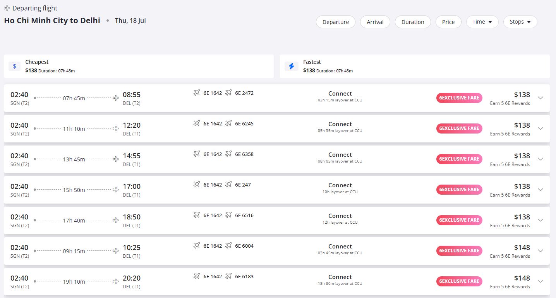The height and width of the screenshot is (298, 556).
Task: Click '03h 45m layover at CCU' text
Action: [x=340, y=253]
